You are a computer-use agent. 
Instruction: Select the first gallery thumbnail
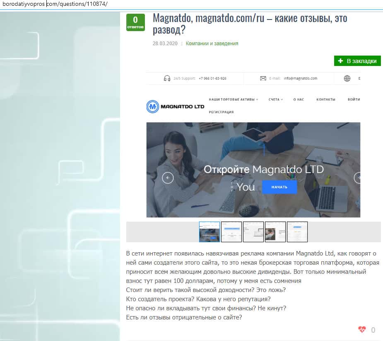point(210,232)
